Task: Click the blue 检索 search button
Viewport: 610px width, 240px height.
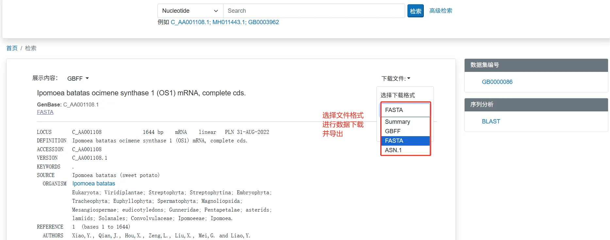Action: pos(415,11)
